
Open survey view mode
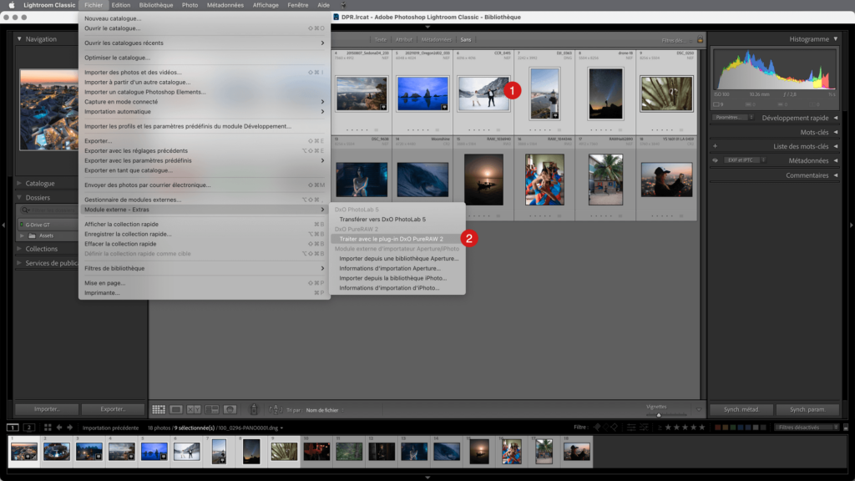pos(212,409)
